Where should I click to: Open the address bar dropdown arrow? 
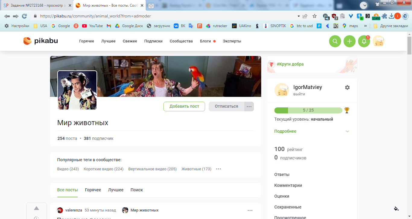tap(299, 16)
